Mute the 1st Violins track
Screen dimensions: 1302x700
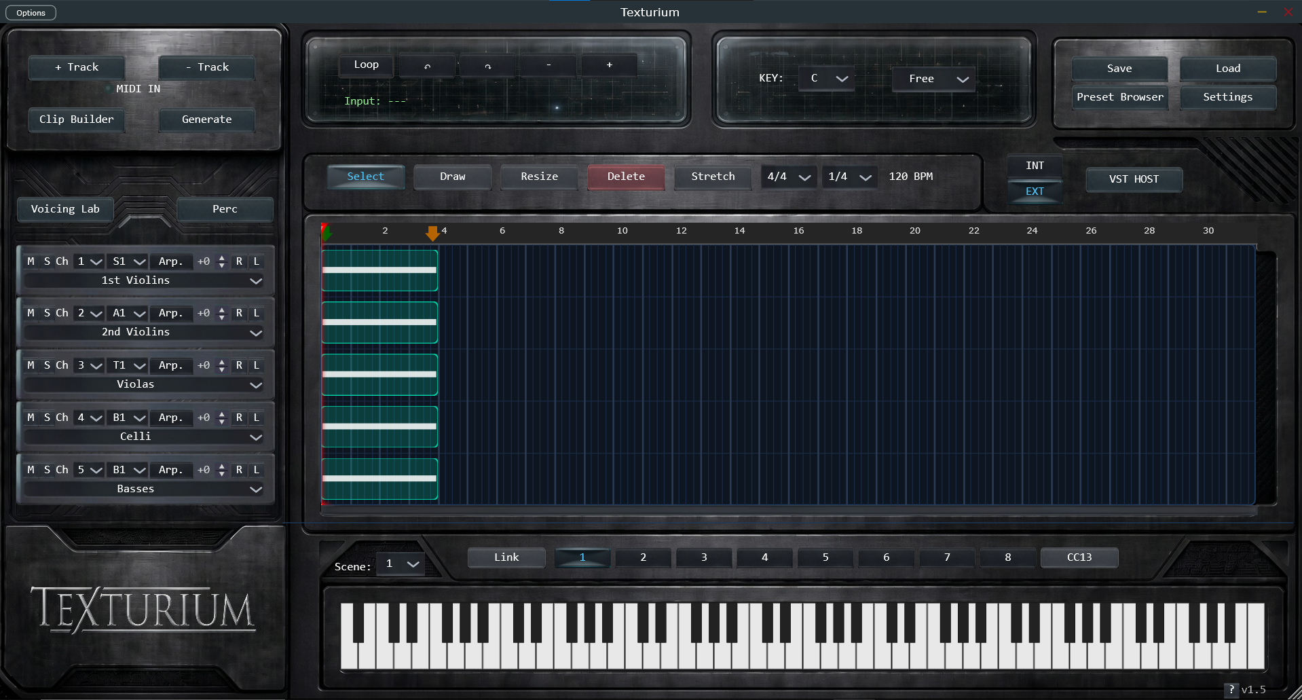31,261
